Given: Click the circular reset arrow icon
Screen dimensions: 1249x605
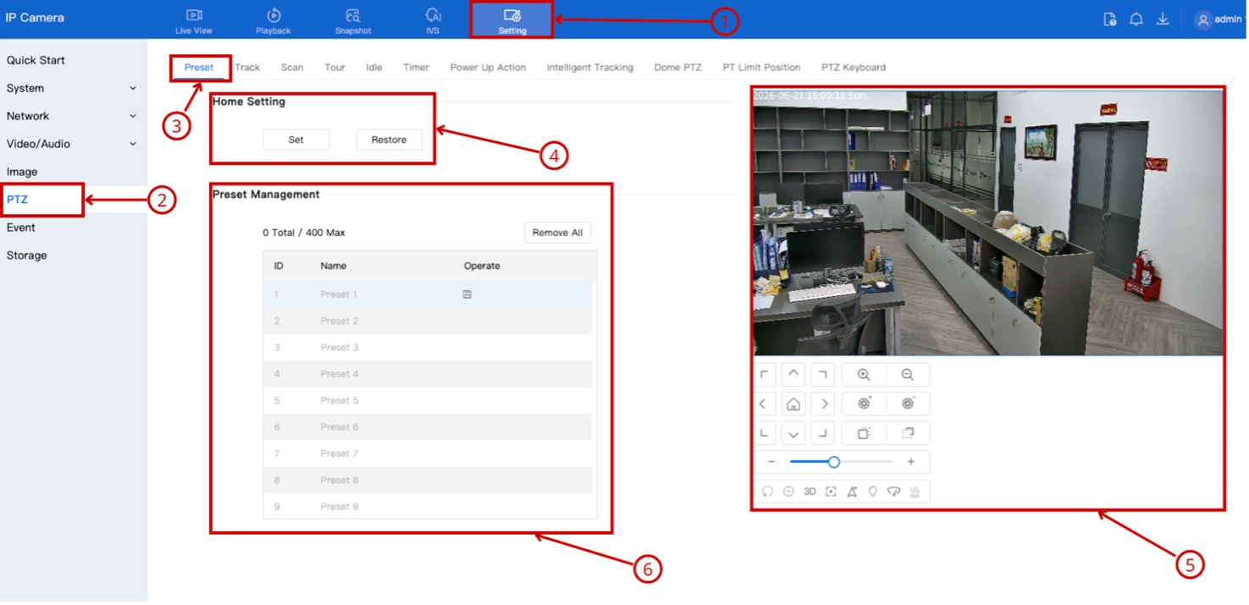Looking at the screenshot, I should (x=768, y=492).
